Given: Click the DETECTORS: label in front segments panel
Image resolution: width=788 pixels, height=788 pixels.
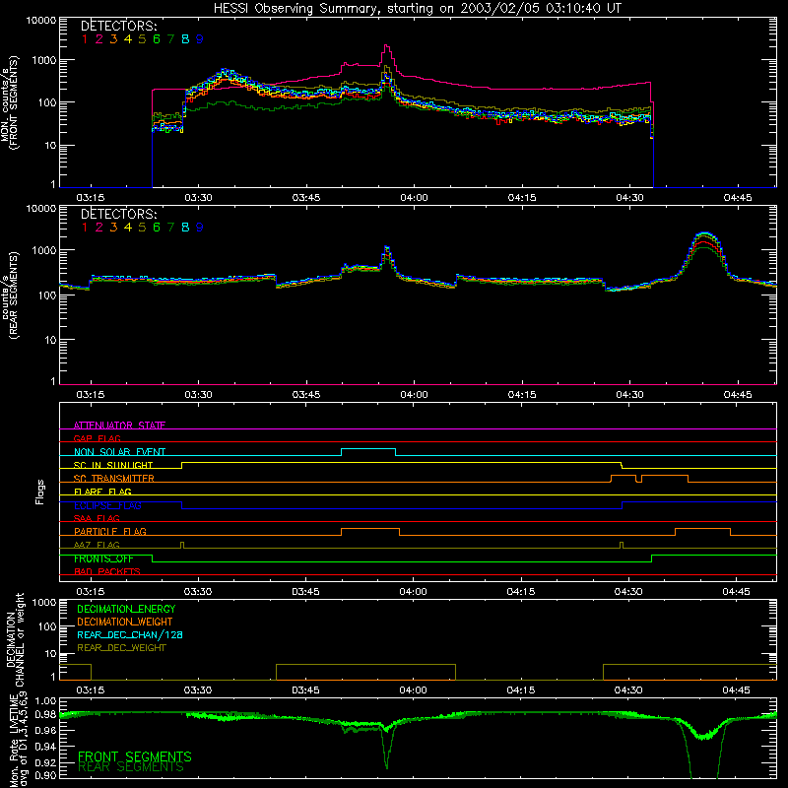Looking at the screenshot, I should [x=118, y=26].
